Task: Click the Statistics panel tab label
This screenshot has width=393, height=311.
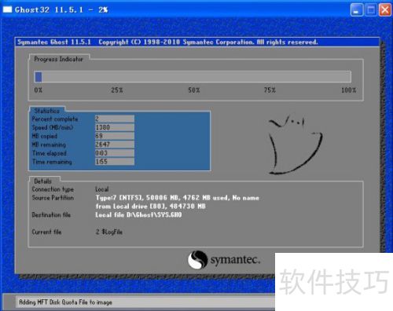Action: coord(47,111)
